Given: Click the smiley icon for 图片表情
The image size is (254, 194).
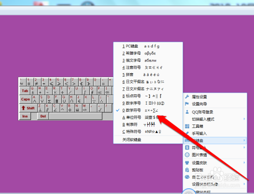Looking at the screenshot, I should coord(187,155).
